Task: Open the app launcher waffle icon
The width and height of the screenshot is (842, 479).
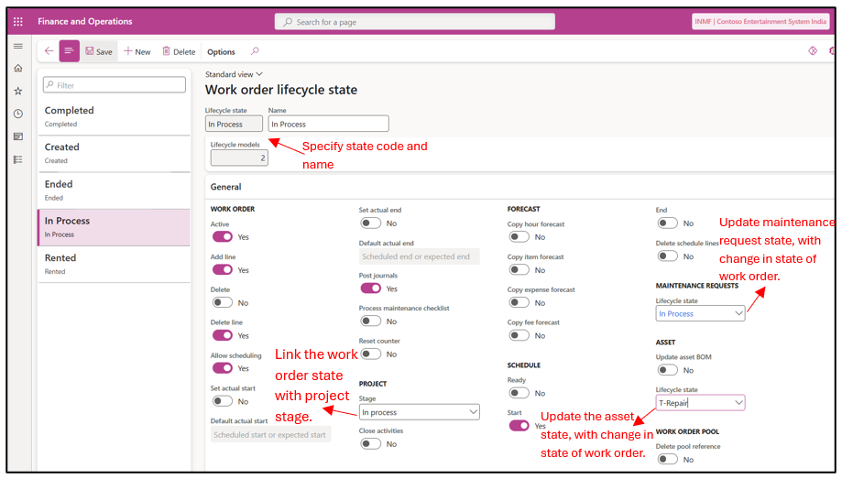Action: click(x=17, y=21)
